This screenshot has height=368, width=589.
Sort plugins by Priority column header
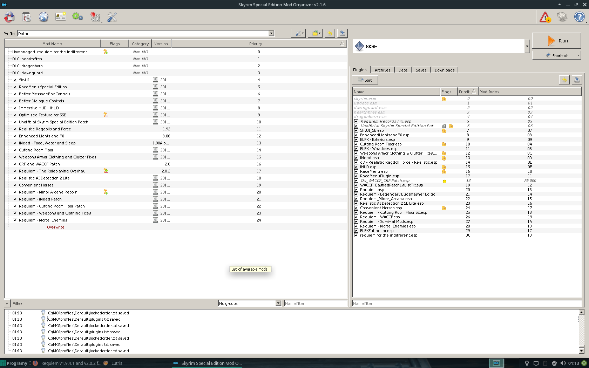467,92
